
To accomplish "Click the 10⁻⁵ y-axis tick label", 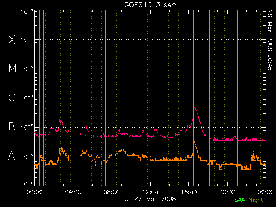I will [x=27, y=69].
